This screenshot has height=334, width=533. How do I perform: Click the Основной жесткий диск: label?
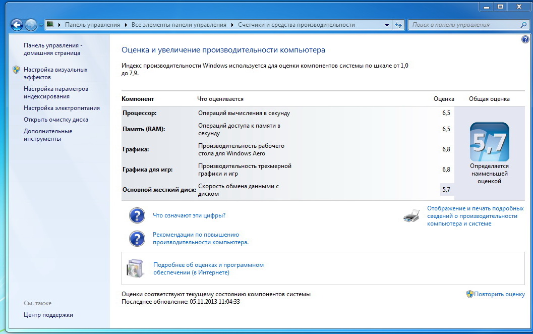[x=159, y=190]
